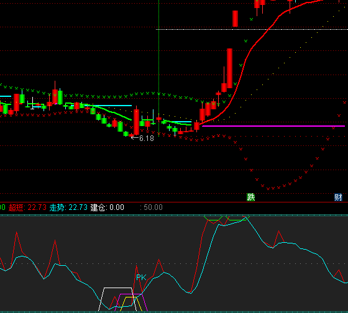Click the white hollow candlestick on the left
Image resolution: width=348 pixels, height=313 pixels.
[32, 103]
